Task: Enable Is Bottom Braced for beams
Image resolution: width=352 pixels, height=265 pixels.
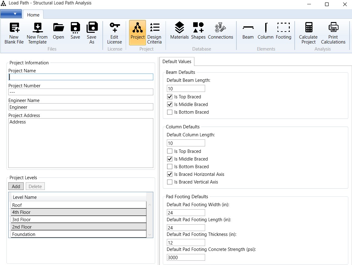Action: [x=170, y=112]
